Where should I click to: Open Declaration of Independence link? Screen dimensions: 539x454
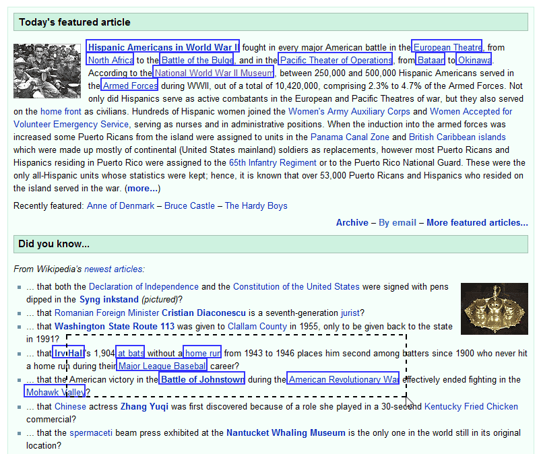pos(144,287)
